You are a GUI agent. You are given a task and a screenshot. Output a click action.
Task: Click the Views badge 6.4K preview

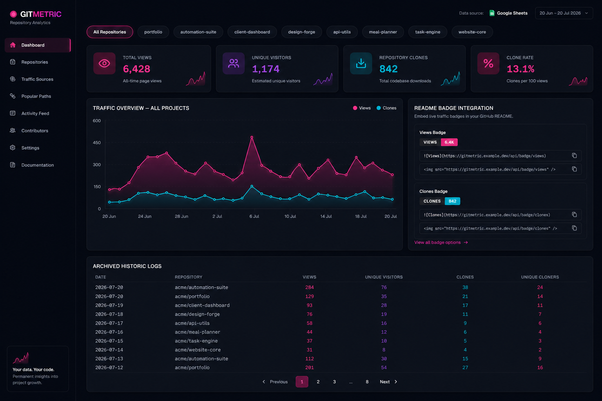(x=439, y=142)
